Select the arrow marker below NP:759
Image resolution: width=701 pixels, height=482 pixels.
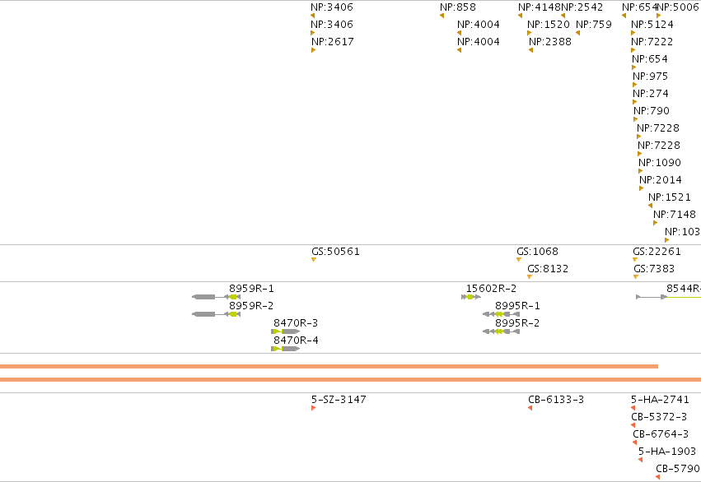pyautogui.click(x=577, y=33)
